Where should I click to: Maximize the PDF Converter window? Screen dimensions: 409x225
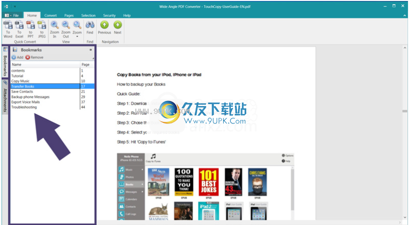(394, 6)
